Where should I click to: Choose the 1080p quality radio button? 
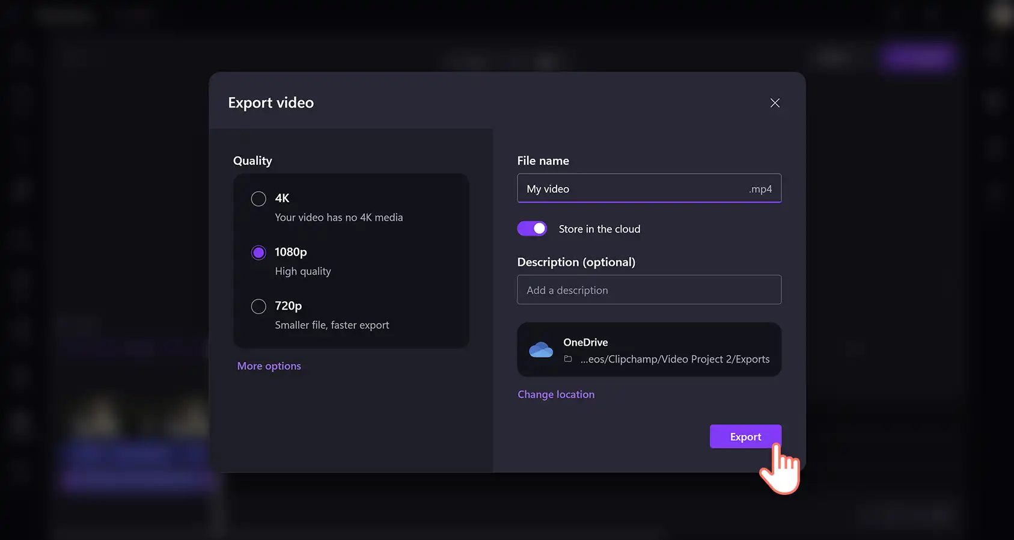pyautogui.click(x=258, y=253)
